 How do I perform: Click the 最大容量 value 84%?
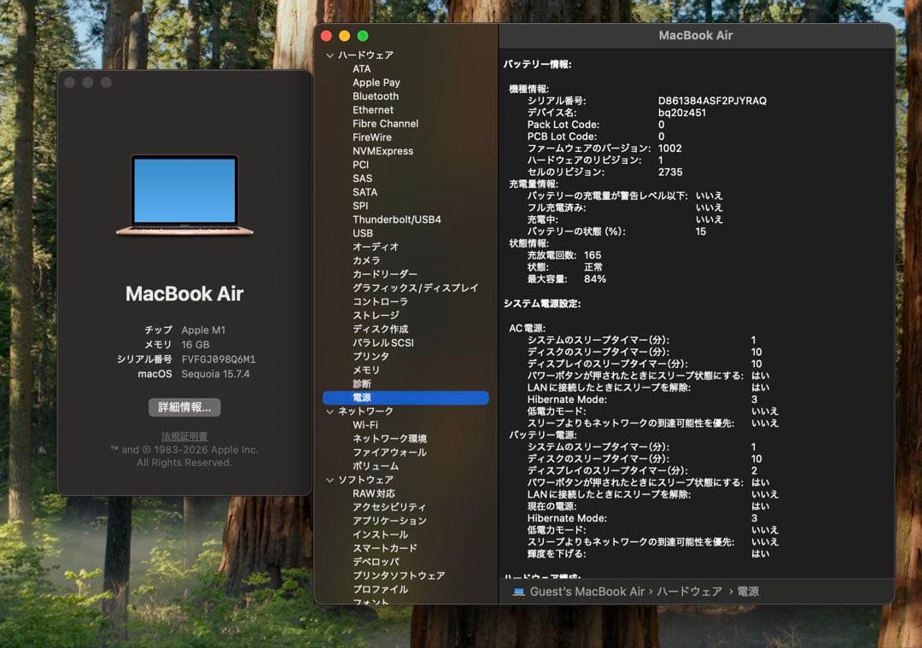click(x=595, y=278)
